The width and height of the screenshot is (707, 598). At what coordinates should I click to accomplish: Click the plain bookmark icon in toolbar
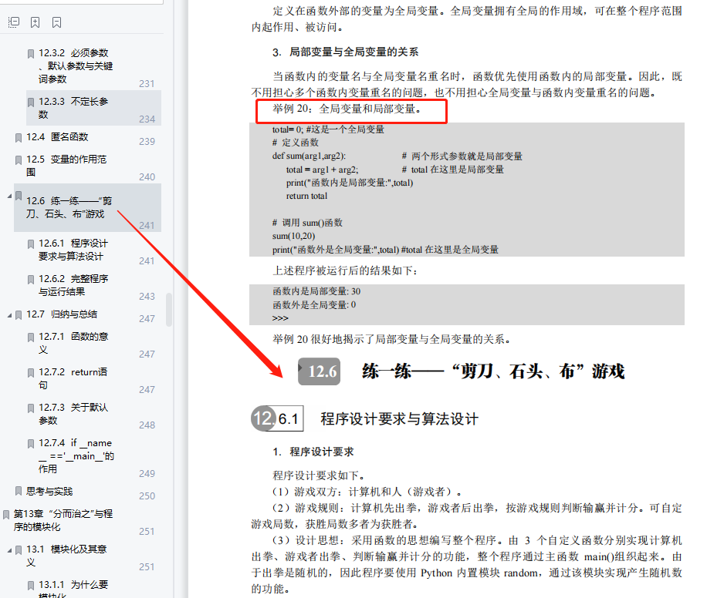57,22
